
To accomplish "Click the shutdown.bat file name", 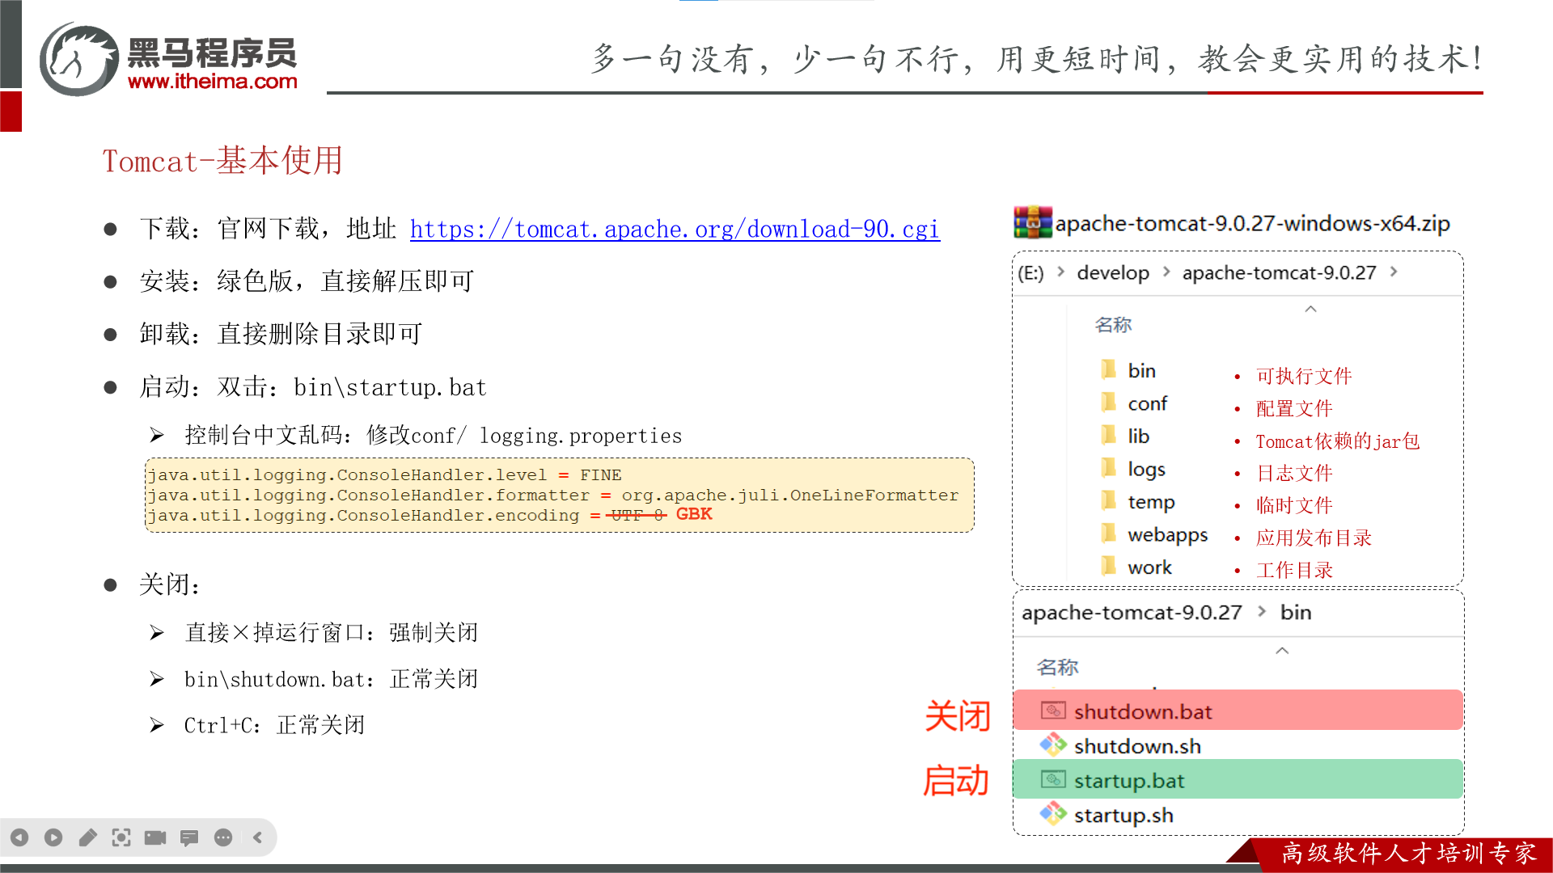I will tap(1143, 712).
